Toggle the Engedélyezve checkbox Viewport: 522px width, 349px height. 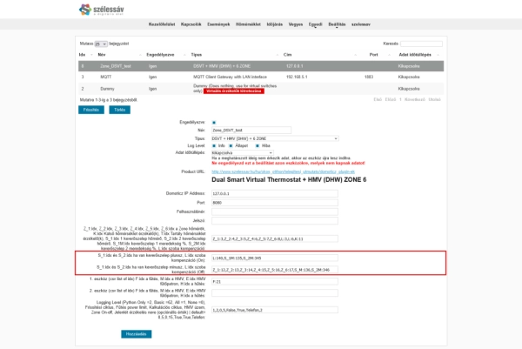(214, 122)
